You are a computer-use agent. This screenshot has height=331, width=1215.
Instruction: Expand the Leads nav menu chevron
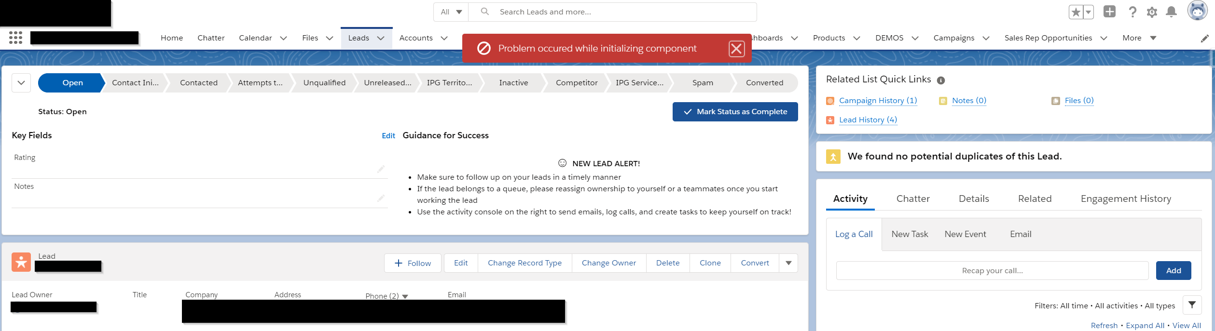click(x=381, y=38)
